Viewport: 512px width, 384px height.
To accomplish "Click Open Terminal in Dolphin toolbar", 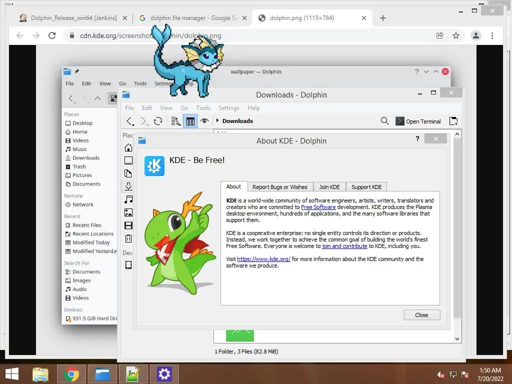I will click(418, 121).
